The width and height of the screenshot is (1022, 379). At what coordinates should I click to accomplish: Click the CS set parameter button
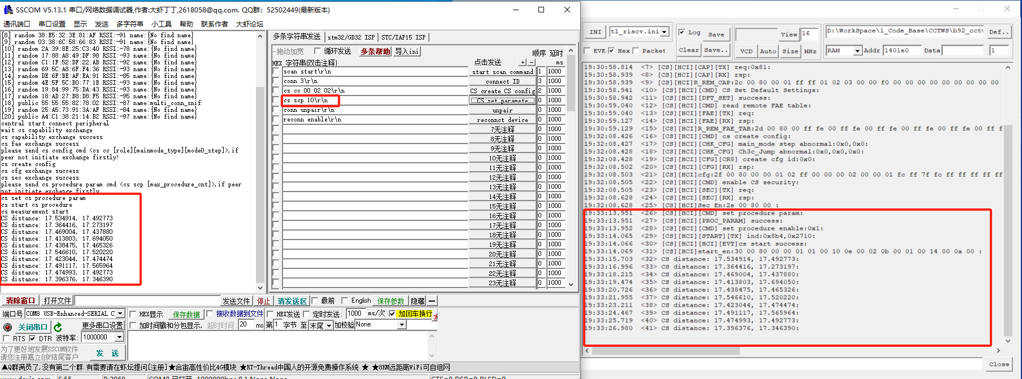point(502,101)
